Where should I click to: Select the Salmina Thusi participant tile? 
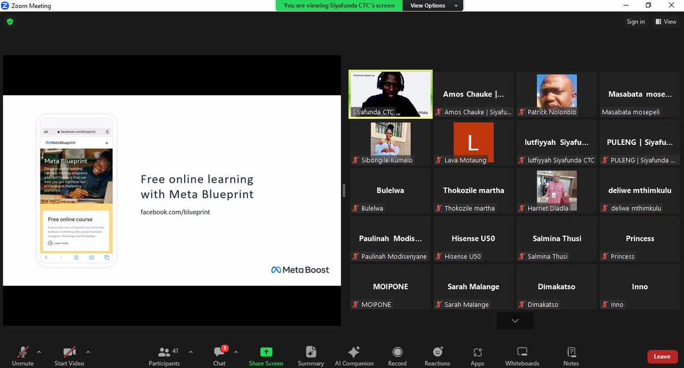556,238
